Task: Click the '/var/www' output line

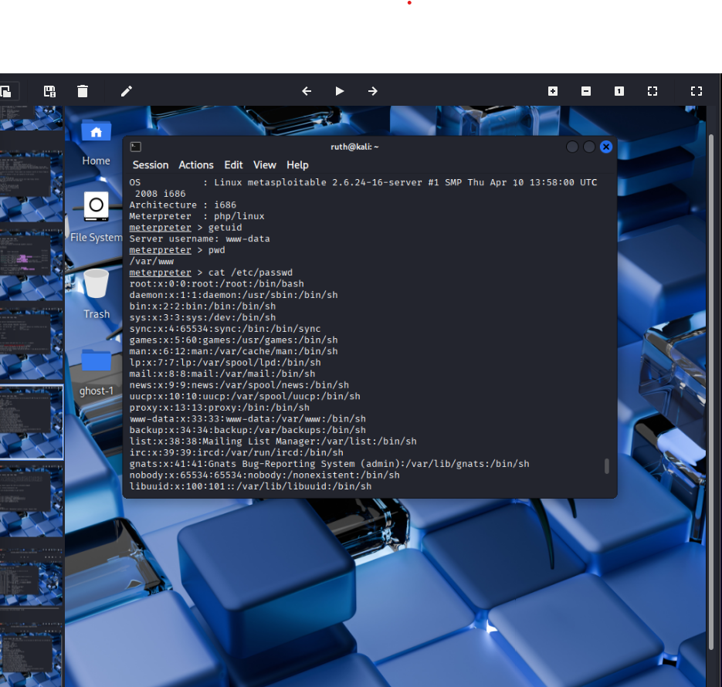Action: click(x=151, y=262)
